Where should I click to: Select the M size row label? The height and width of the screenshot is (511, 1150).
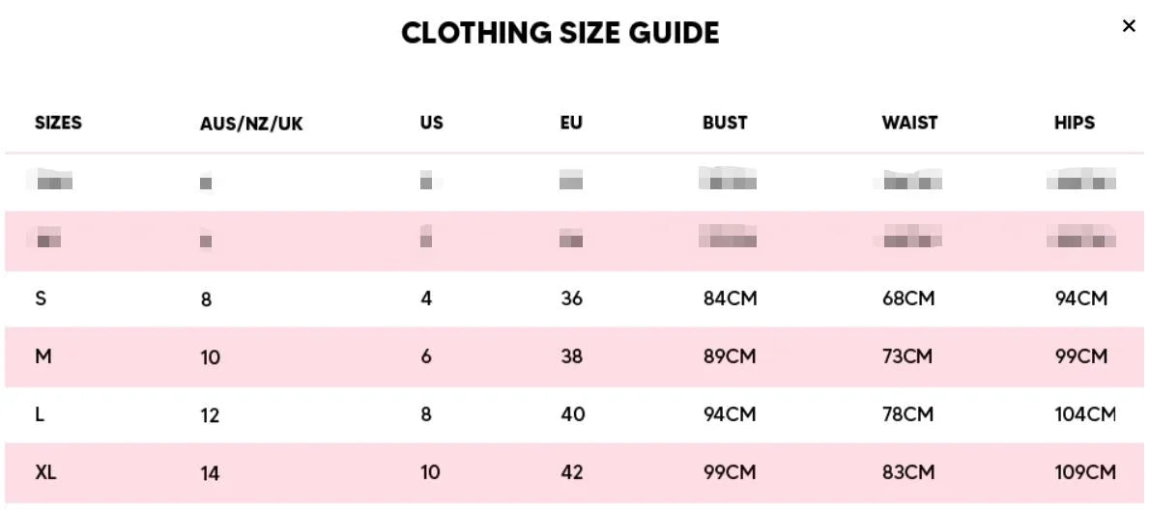coord(43,356)
